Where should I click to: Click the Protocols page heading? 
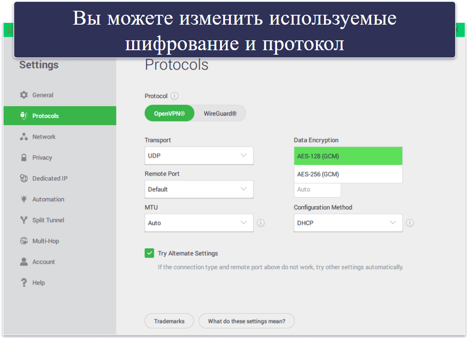click(x=177, y=65)
